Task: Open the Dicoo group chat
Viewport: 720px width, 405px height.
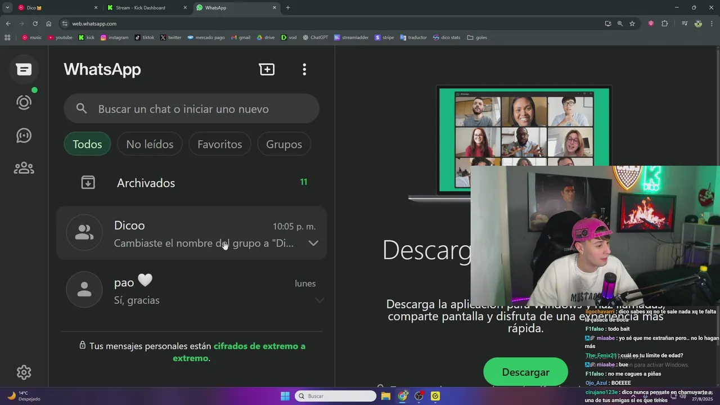Action: [x=191, y=233]
